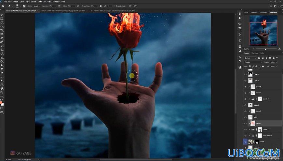This screenshot has height=161, width=283.
Task: Click the Navigator zoom-in mountains button
Action: click(279, 49)
